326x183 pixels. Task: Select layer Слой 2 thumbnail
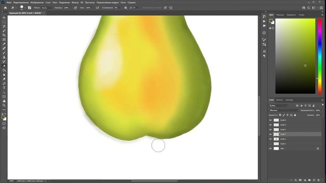pos(276,139)
